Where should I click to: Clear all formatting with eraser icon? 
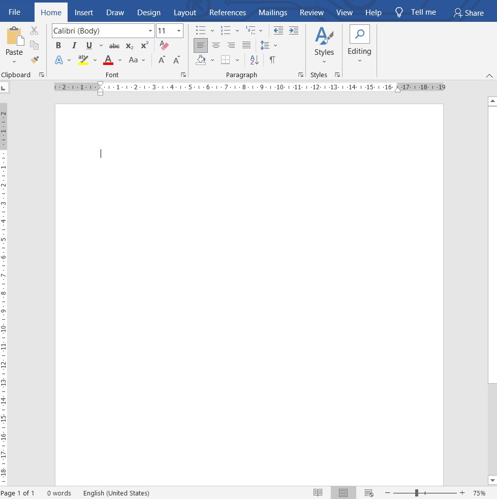click(164, 45)
